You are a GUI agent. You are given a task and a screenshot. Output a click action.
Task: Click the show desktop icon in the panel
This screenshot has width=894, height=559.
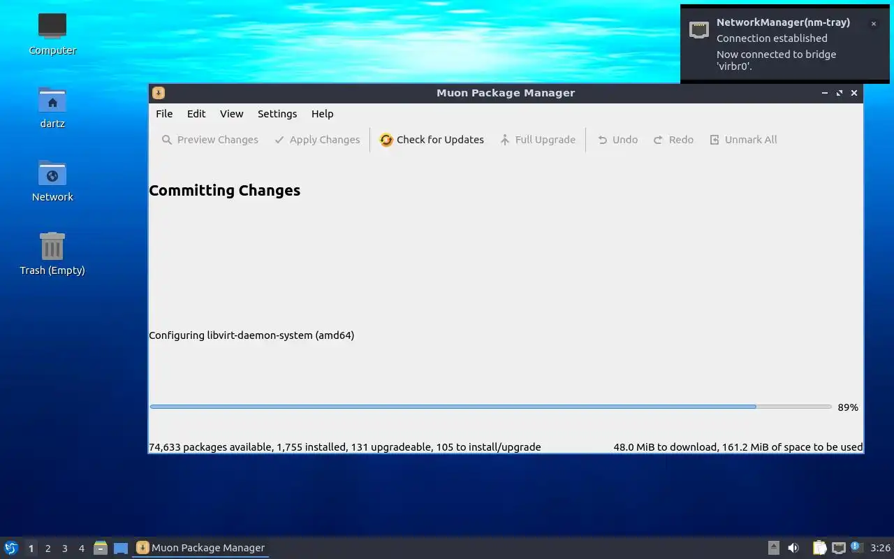coord(121,549)
